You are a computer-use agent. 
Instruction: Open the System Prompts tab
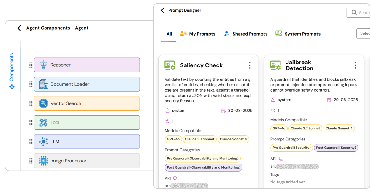(x=298, y=34)
